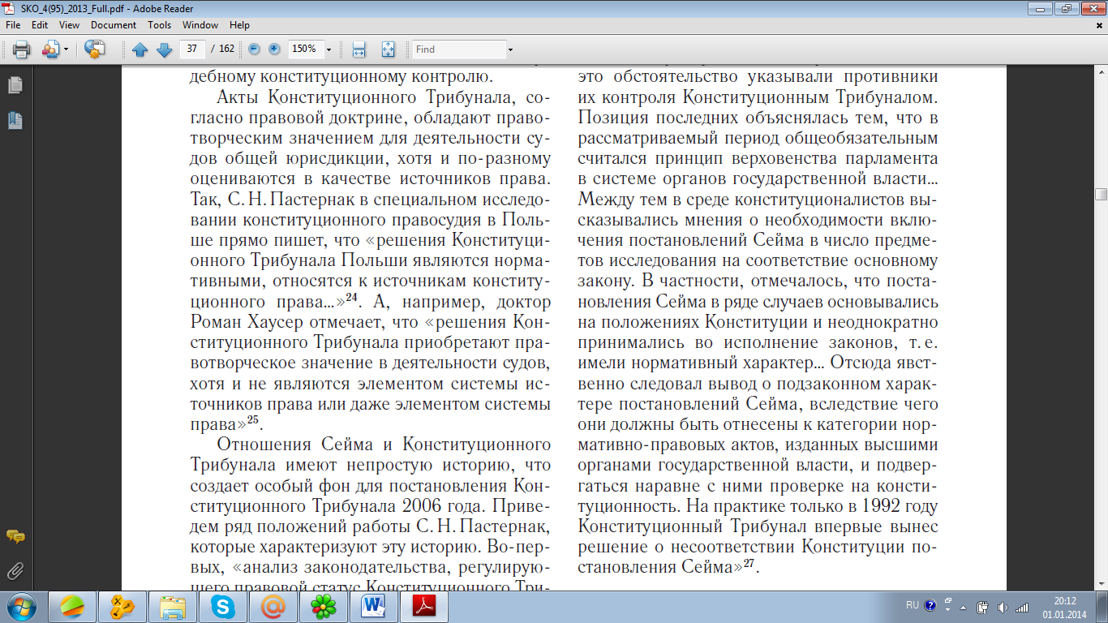This screenshot has height=623, width=1108.
Task: Open the File menu
Action: (13, 25)
